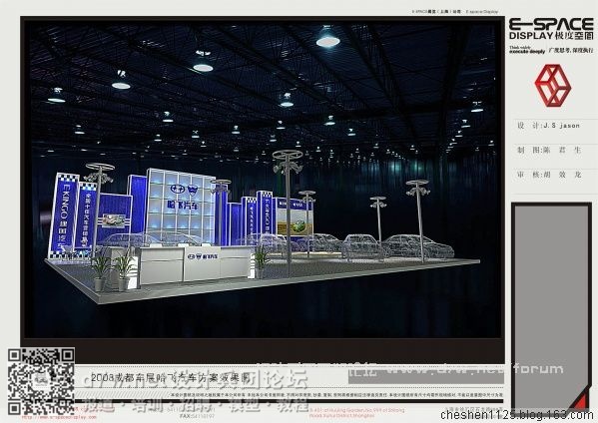This screenshot has width=598, height=423.
Task: Click the QR code
Action: pos(41,381)
